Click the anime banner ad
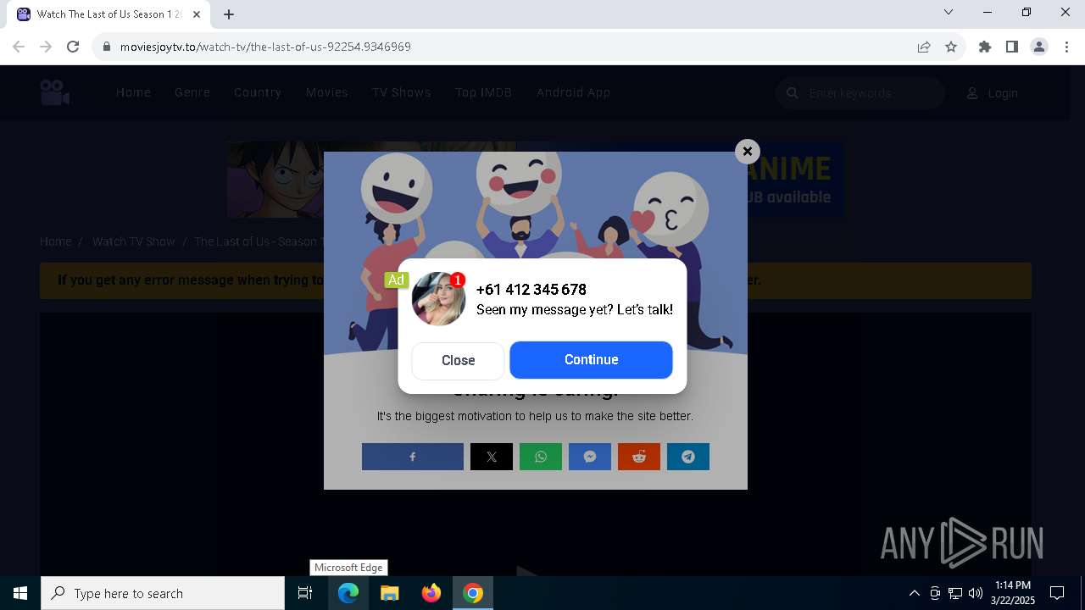The image size is (1085, 610). [x=535, y=180]
